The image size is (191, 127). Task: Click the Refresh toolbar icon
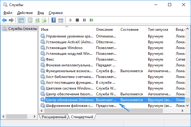tap(37, 20)
